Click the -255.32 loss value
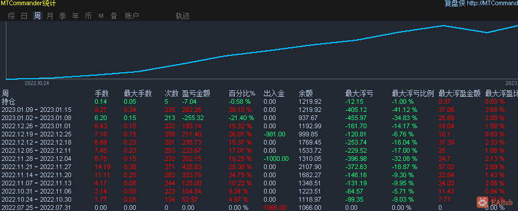The image size is (518, 211). coord(193,118)
